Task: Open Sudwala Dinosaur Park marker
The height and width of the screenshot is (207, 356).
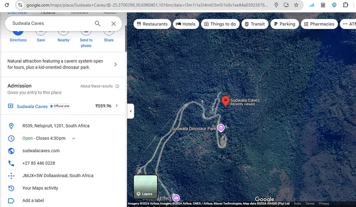Action: pos(221,128)
